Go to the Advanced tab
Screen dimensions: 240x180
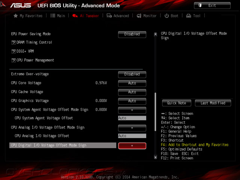point(118,16)
